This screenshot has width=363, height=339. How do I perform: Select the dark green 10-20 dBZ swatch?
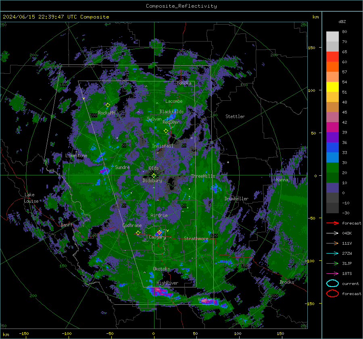[332, 178]
